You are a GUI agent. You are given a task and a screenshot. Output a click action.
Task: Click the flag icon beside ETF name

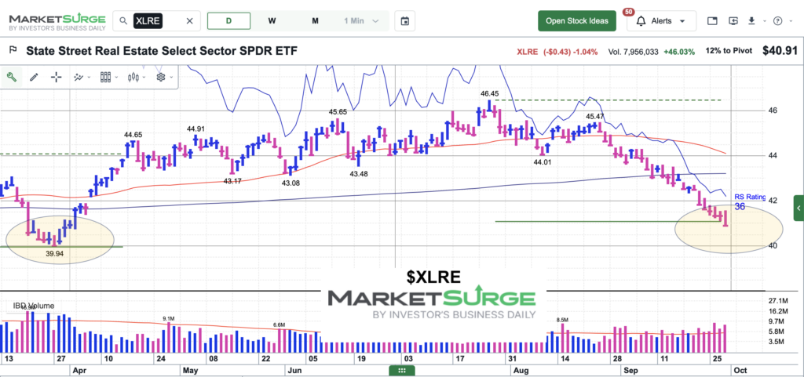(x=14, y=50)
